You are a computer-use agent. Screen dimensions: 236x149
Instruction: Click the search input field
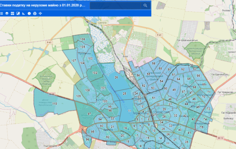tap(114, 5)
